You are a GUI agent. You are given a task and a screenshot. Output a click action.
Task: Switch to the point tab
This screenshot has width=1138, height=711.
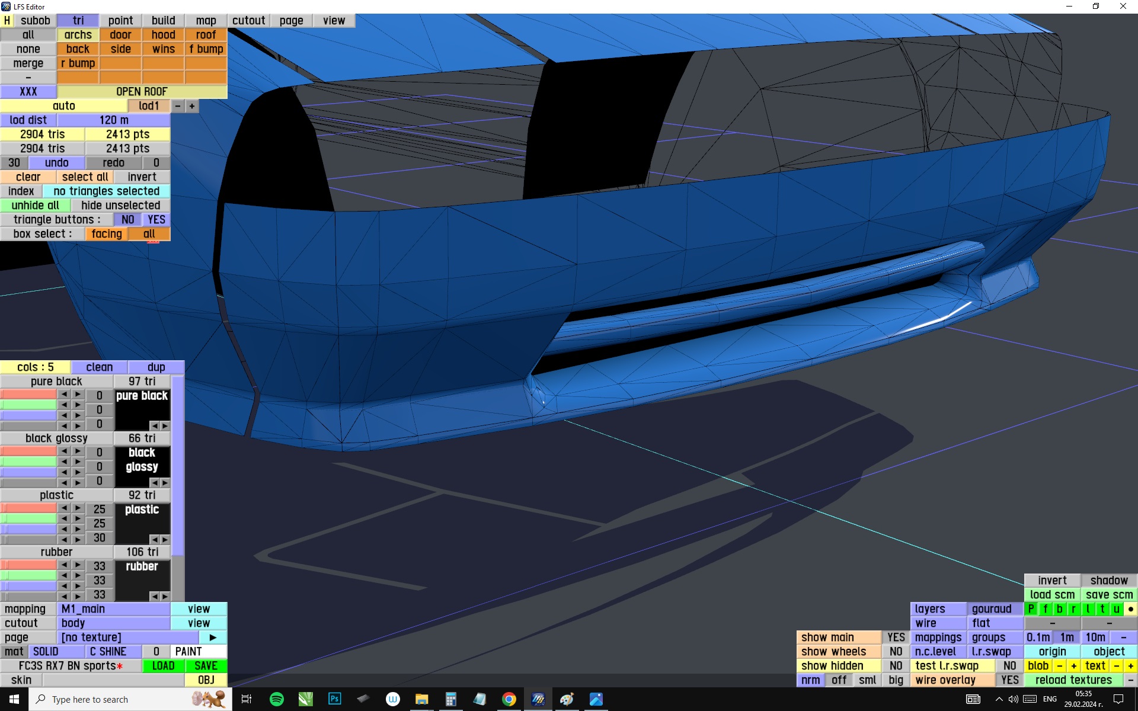point(120,21)
